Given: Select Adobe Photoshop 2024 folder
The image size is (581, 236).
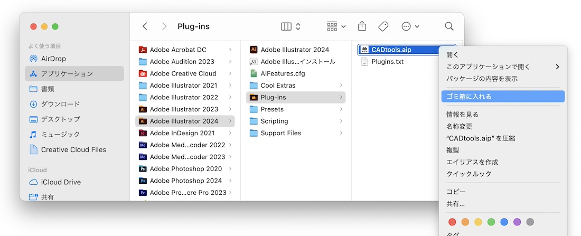Looking at the screenshot, I should tap(185, 181).
